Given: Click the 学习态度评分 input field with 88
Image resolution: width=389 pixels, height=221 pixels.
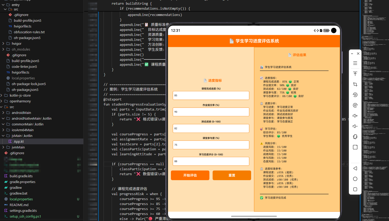Looking at the screenshot, I should pos(211,161).
